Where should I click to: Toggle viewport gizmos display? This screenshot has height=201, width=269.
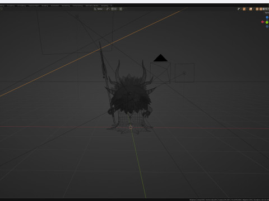tap(244, 9)
